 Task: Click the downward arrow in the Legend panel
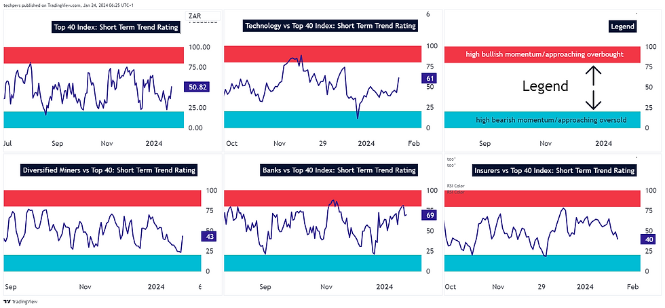pyautogui.click(x=594, y=101)
